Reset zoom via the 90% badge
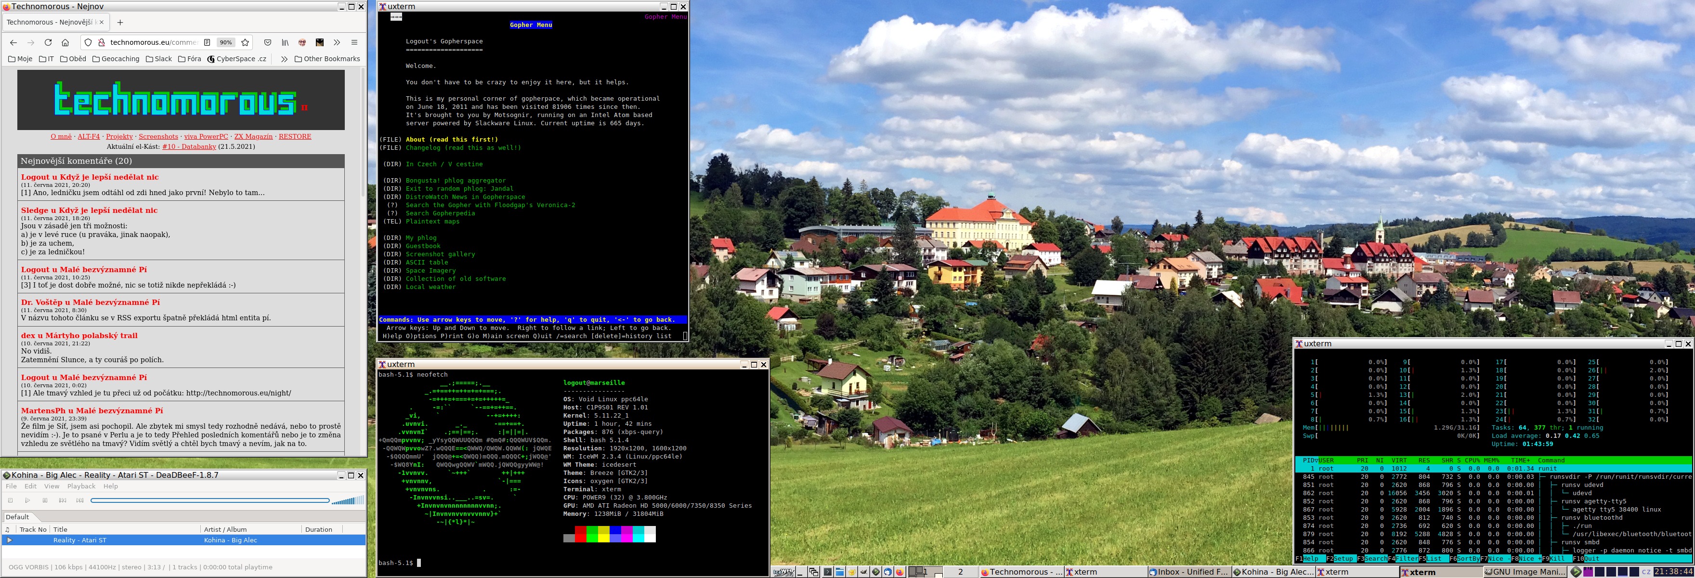 (x=226, y=42)
